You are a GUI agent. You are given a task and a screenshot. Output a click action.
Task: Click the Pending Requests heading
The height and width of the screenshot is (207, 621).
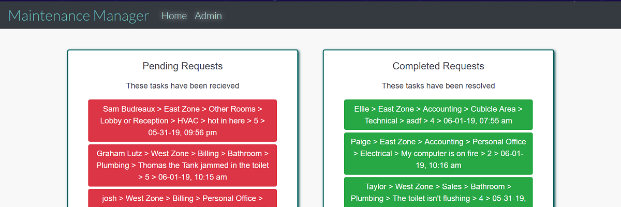tap(182, 66)
